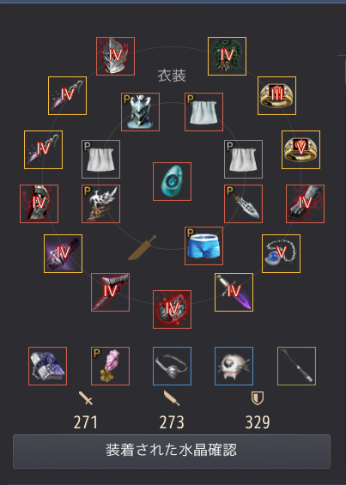Click the gold ring marked V
This screenshot has height=485, width=346.
tap(300, 149)
